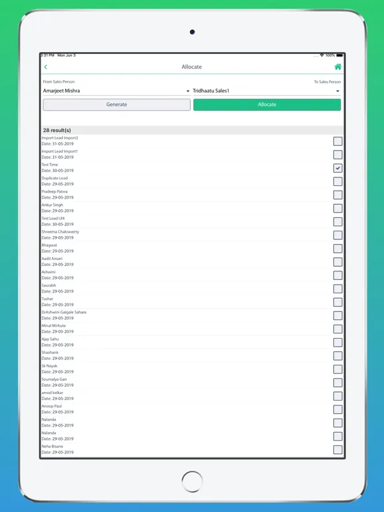This screenshot has height=512, width=384.
Task: Tap the battery icon in status bar
Action: pos(339,55)
